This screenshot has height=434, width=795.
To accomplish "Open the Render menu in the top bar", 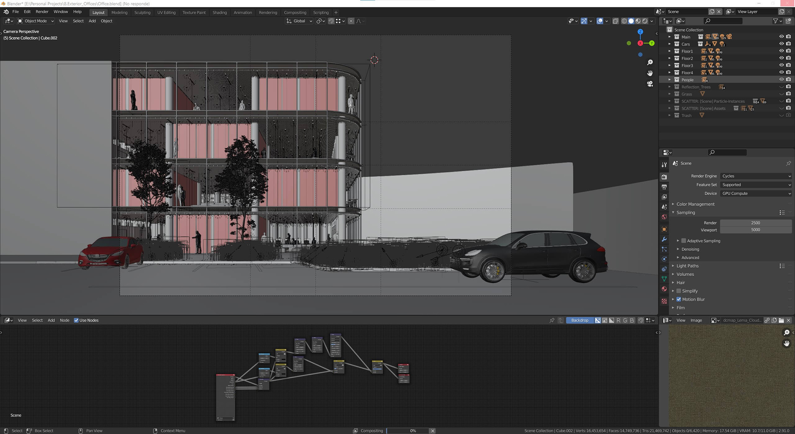I will (x=42, y=12).
